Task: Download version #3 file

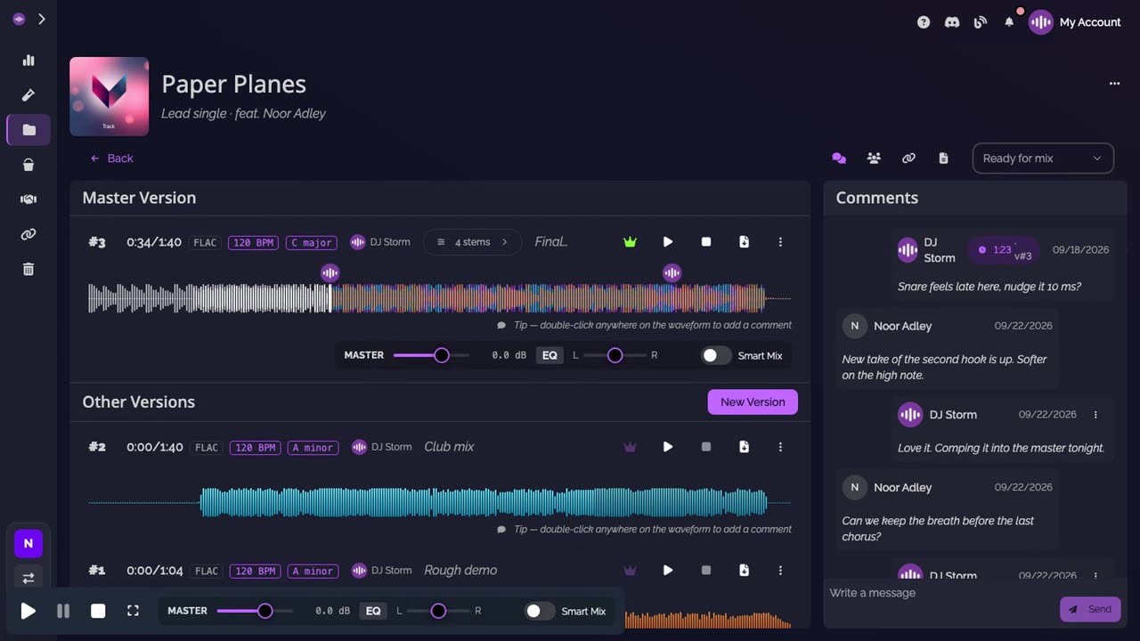Action: pos(744,242)
